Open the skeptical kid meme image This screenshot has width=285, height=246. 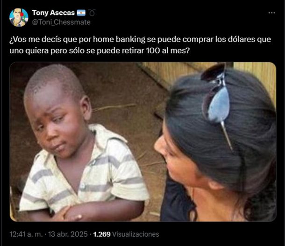tap(143, 142)
